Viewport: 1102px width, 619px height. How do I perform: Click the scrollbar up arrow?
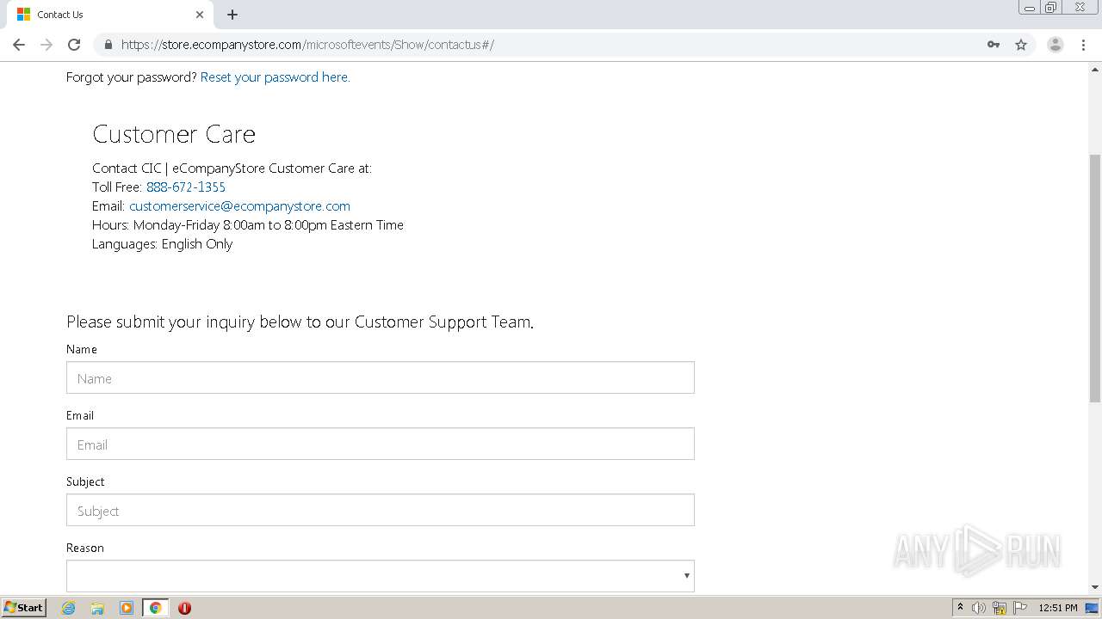click(1095, 68)
